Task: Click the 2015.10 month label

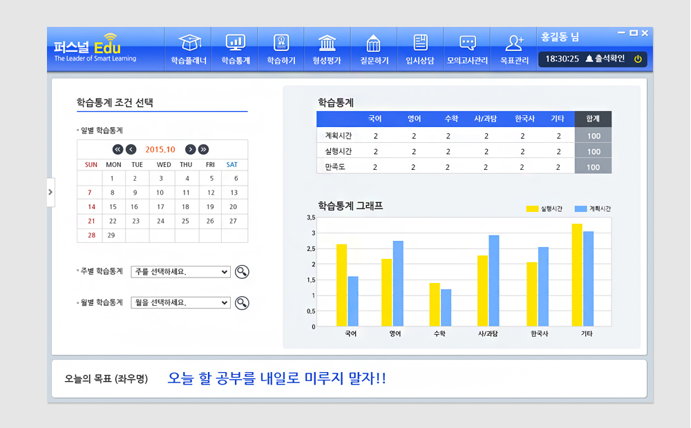Action: point(160,149)
